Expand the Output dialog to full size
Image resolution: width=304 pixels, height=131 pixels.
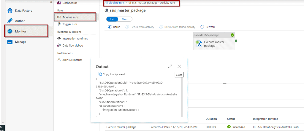coord(170,66)
